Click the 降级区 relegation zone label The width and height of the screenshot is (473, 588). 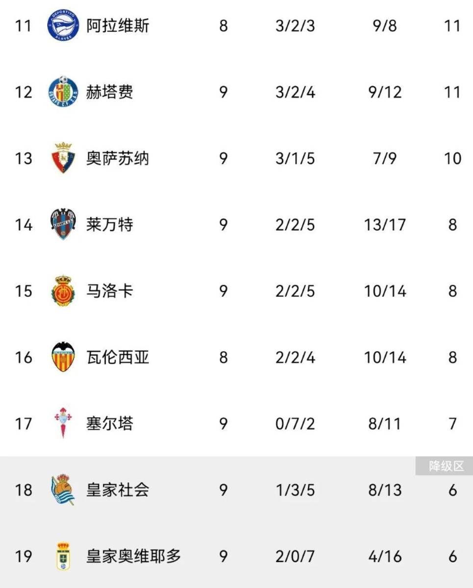point(444,466)
